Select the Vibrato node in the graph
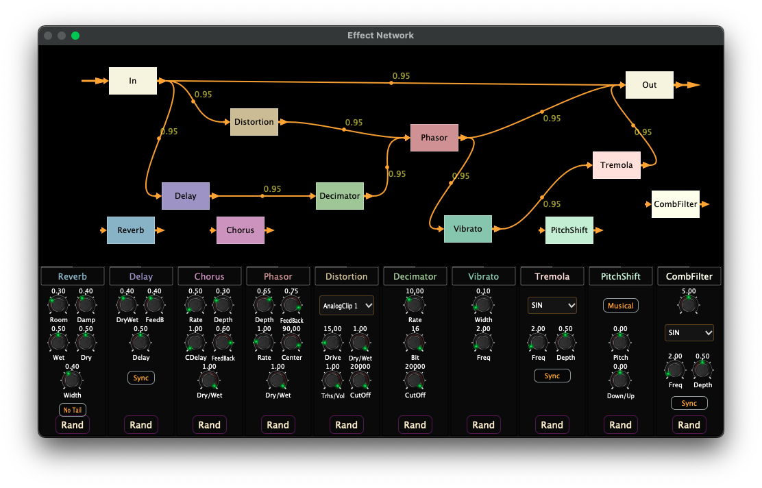 468,229
